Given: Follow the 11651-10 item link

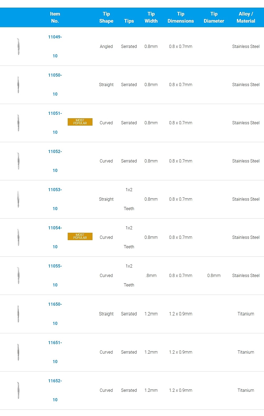Looking at the screenshot, I should pyautogui.click(x=55, y=352).
